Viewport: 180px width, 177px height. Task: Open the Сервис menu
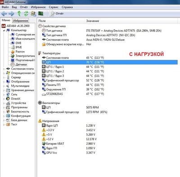pos(54,7)
